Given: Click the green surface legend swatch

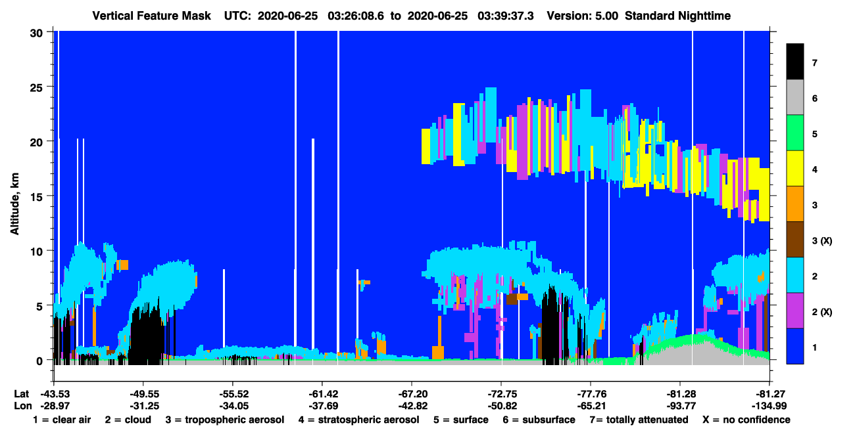Looking at the screenshot, I should coord(795,133).
